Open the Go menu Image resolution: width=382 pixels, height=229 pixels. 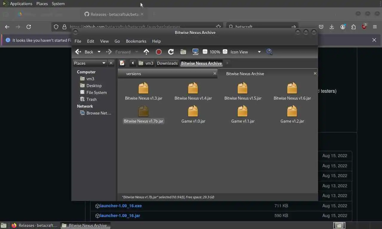pyautogui.click(x=117, y=41)
